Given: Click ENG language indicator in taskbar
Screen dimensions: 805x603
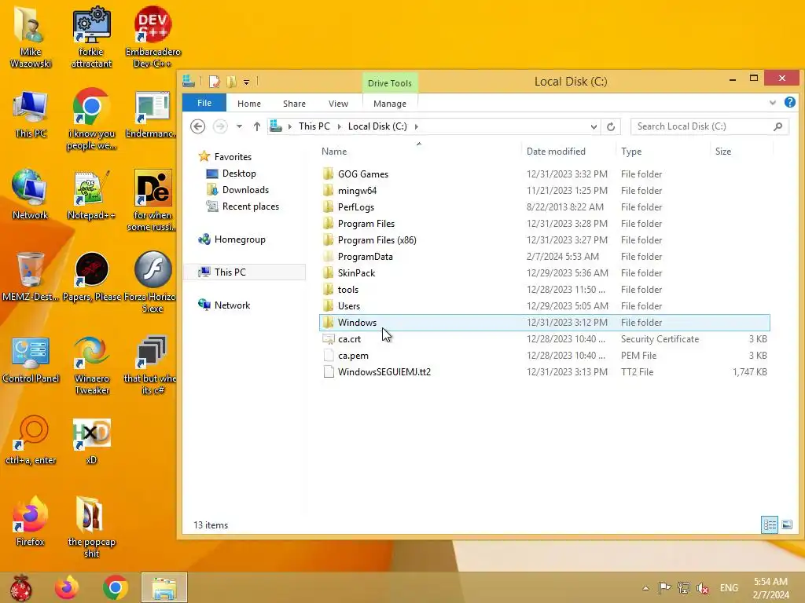Looking at the screenshot, I should [x=729, y=587].
